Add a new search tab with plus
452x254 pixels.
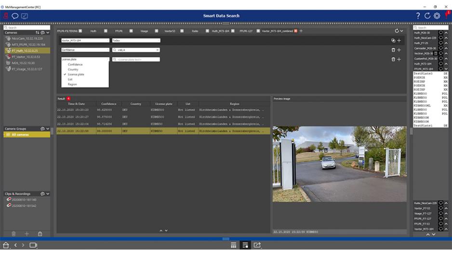point(301,31)
